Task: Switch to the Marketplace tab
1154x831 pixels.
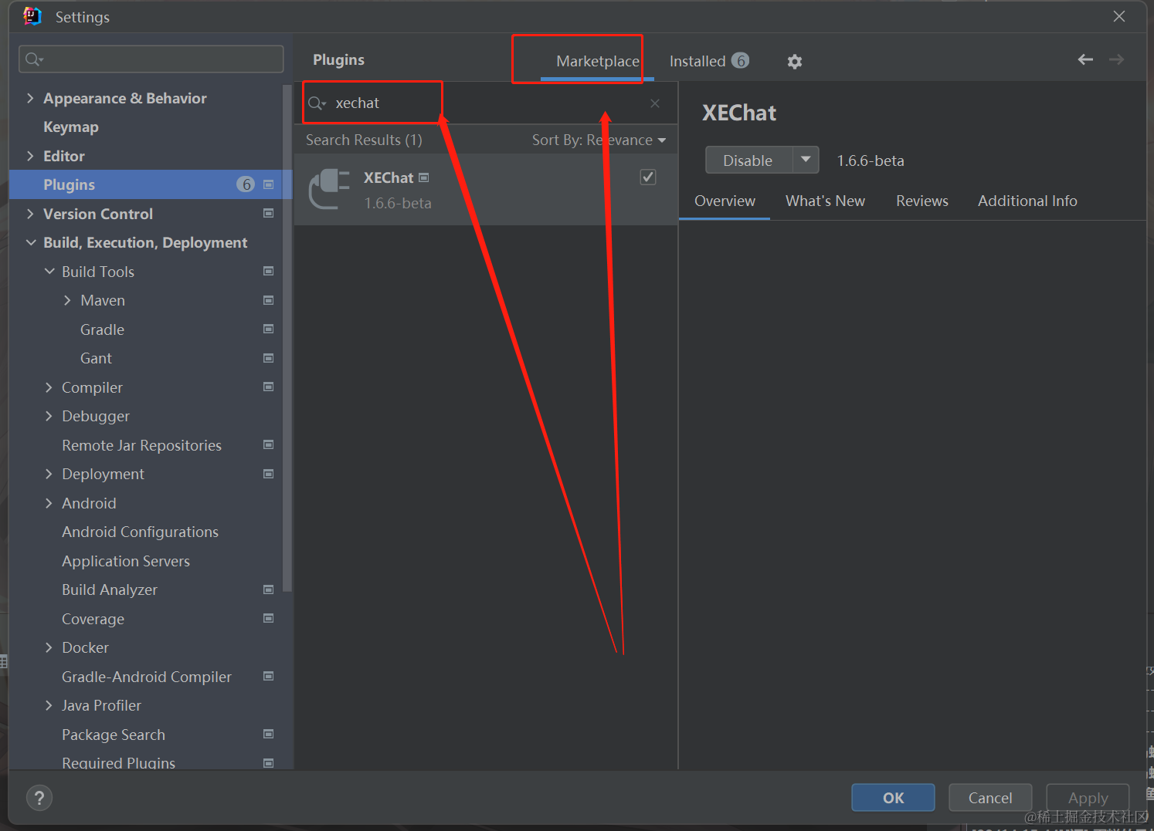Action: [x=598, y=61]
